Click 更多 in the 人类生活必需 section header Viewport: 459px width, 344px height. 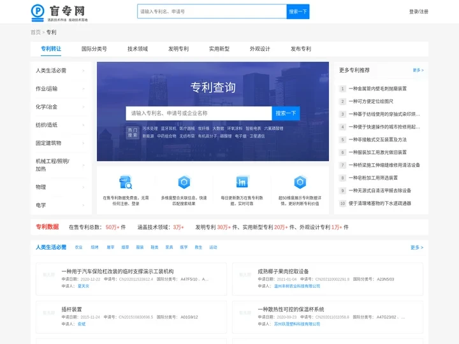point(417,247)
